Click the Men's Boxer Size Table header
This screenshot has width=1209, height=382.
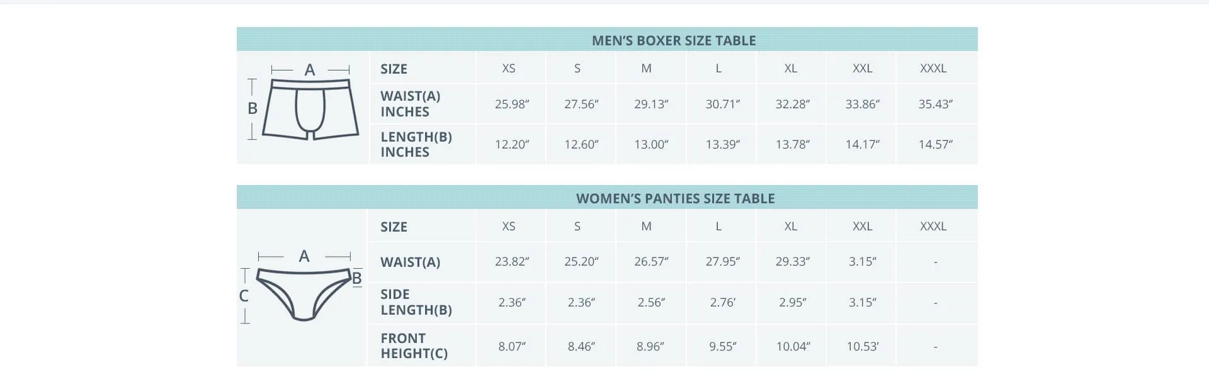[673, 40]
